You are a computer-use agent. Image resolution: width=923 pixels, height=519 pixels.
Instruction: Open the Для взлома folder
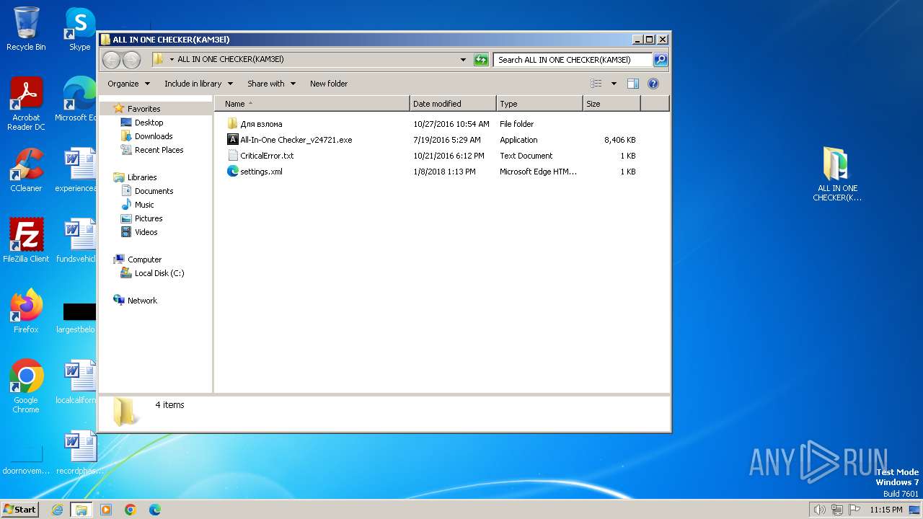click(261, 124)
